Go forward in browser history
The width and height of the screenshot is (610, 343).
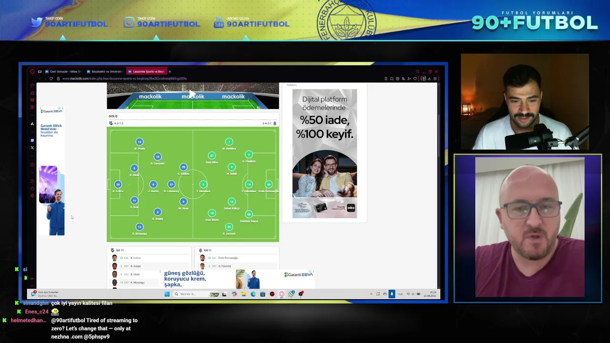tap(45, 79)
